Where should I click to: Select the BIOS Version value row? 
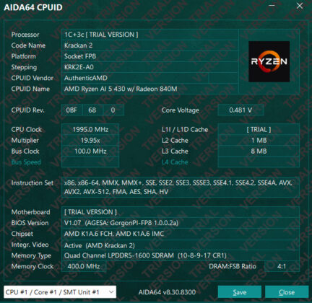[x=181, y=223]
